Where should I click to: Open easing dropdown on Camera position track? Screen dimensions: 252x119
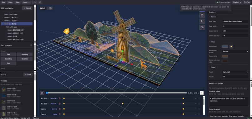coord(191,109)
